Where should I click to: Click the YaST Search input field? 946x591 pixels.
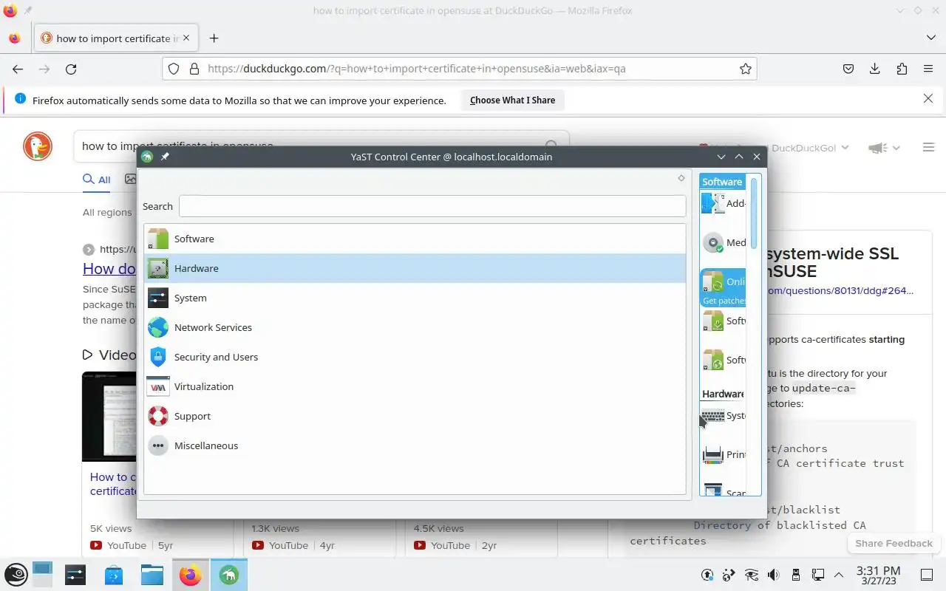tap(432, 206)
